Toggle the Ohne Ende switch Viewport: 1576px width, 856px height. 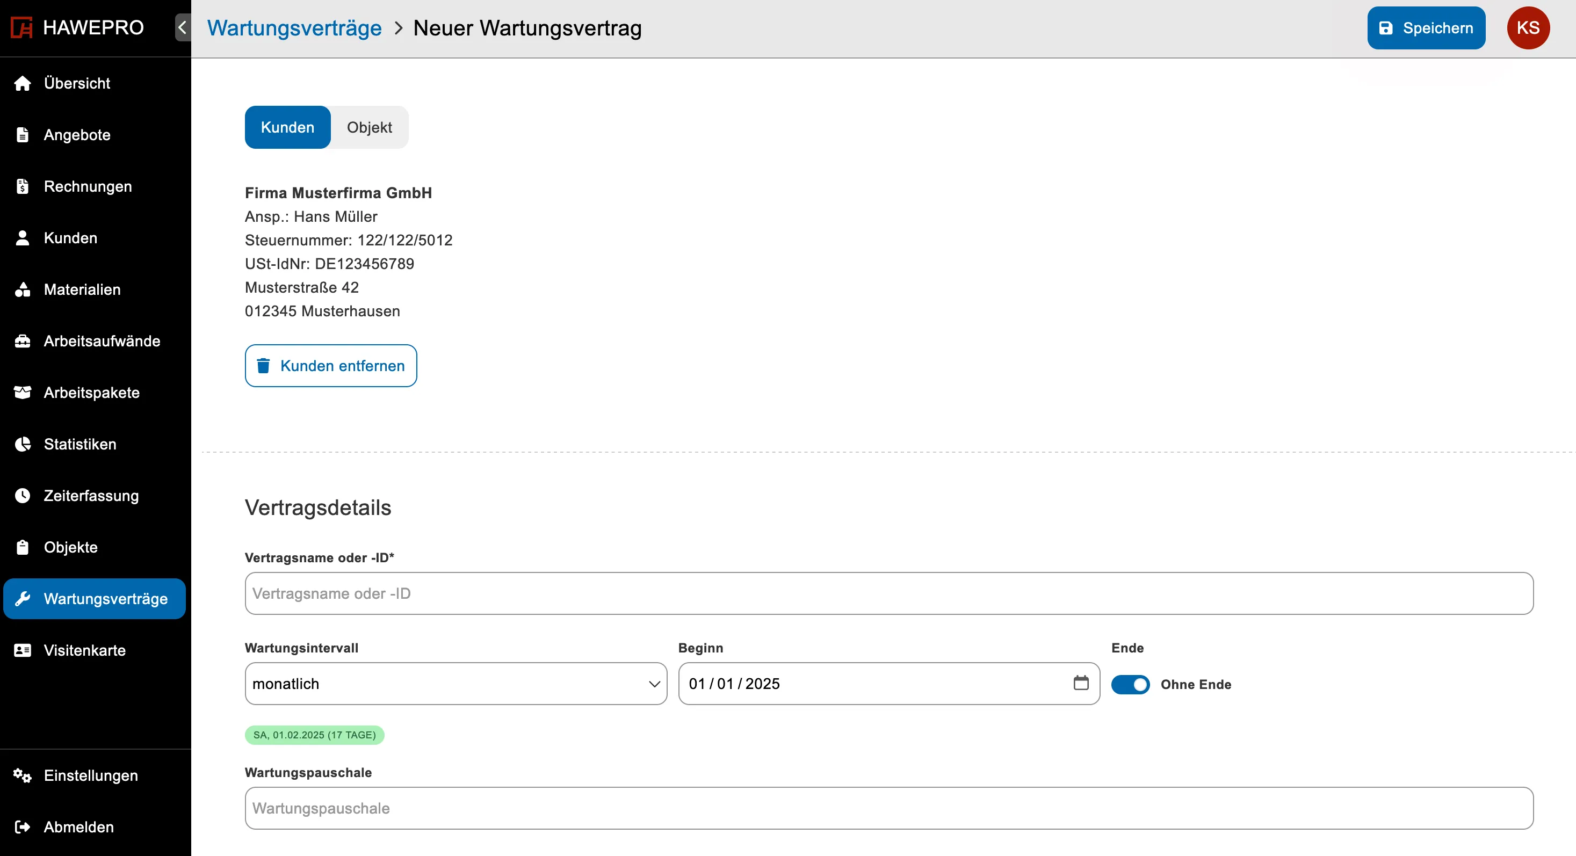1130,684
